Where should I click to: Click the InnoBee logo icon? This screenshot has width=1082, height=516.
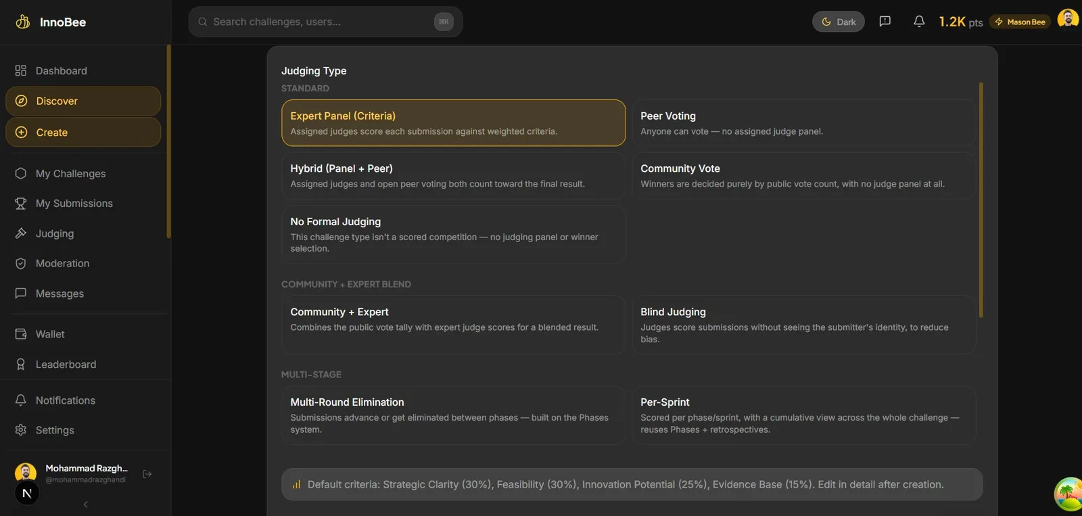(22, 22)
